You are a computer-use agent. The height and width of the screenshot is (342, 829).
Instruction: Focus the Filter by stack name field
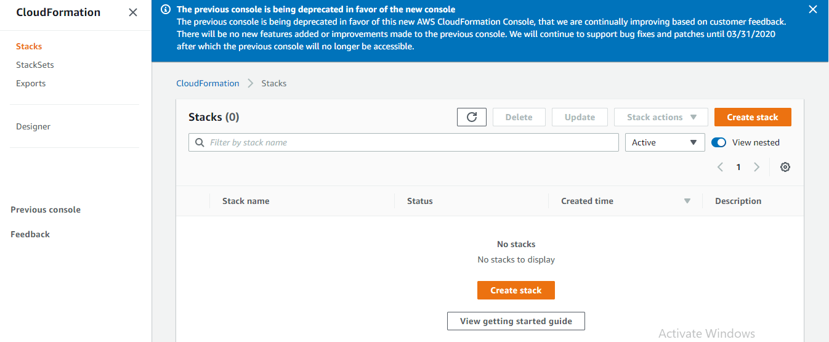(x=403, y=142)
